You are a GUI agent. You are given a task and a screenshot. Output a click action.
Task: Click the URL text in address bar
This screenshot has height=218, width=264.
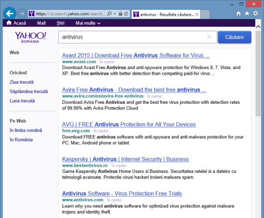click(70, 14)
